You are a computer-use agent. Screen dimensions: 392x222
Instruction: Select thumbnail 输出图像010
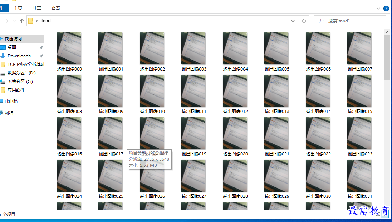pyautogui.click(x=152, y=91)
